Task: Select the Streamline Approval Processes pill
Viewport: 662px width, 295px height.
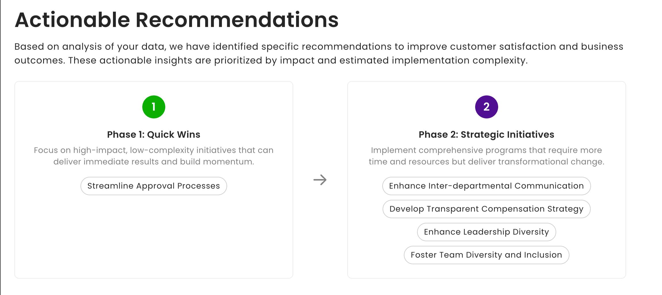Action: tap(154, 186)
